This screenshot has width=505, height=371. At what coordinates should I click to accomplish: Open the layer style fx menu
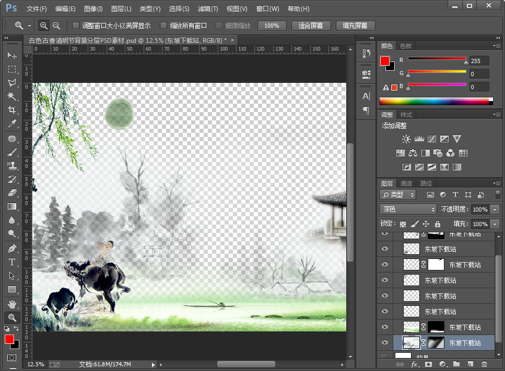pos(415,364)
